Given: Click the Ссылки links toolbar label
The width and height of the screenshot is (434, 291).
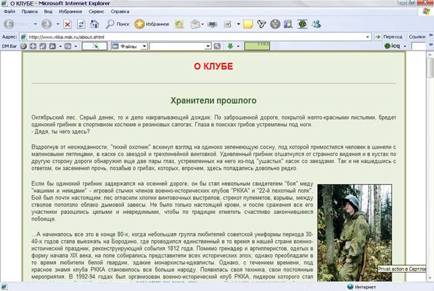Looking at the screenshot, I should pos(417,37).
